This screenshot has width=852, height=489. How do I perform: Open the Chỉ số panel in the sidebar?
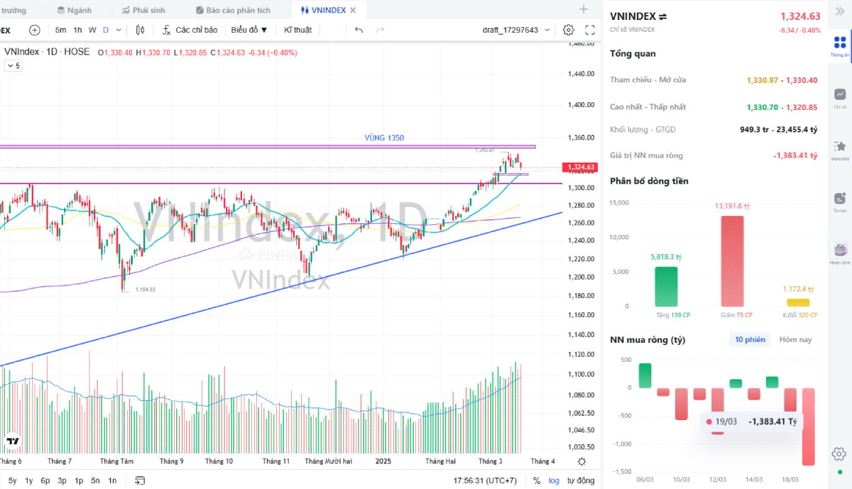[840, 95]
